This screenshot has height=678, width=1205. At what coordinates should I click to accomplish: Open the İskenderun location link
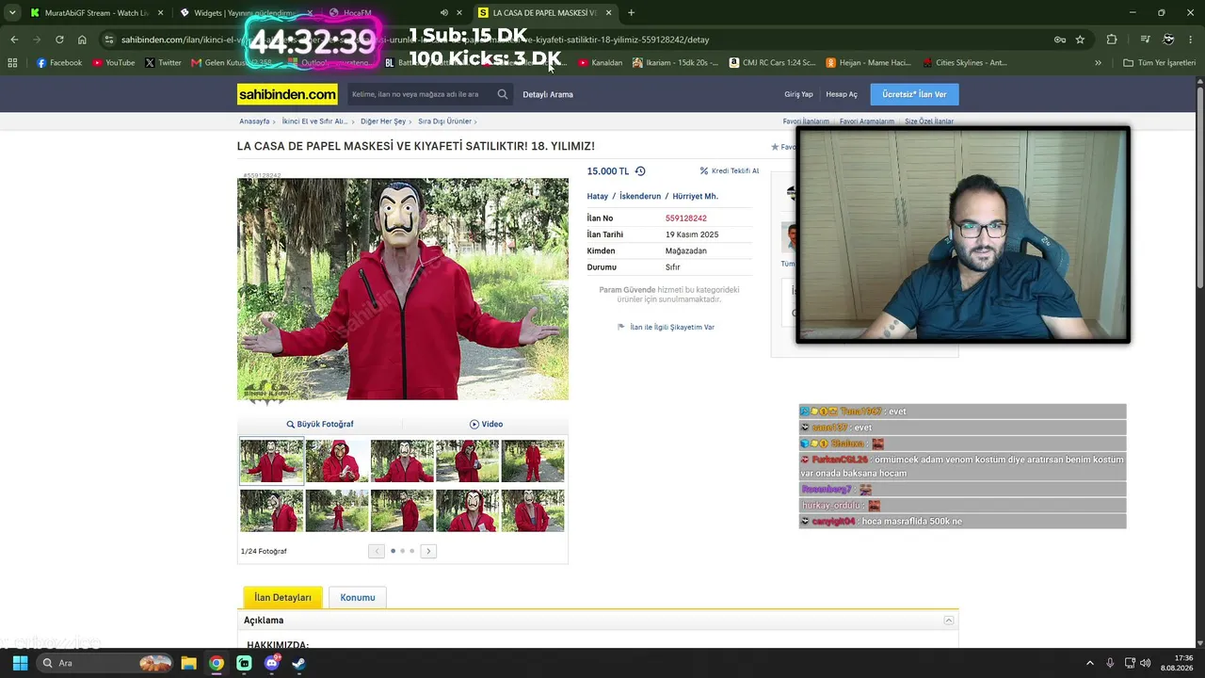click(x=640, y=196)
